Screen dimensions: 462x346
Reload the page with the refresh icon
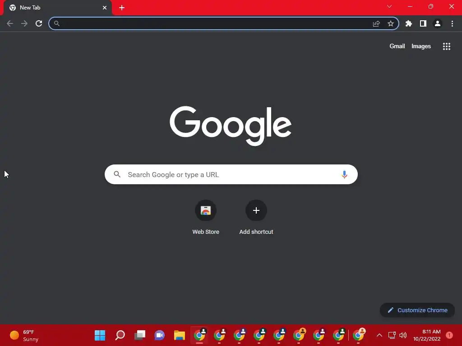39,23
